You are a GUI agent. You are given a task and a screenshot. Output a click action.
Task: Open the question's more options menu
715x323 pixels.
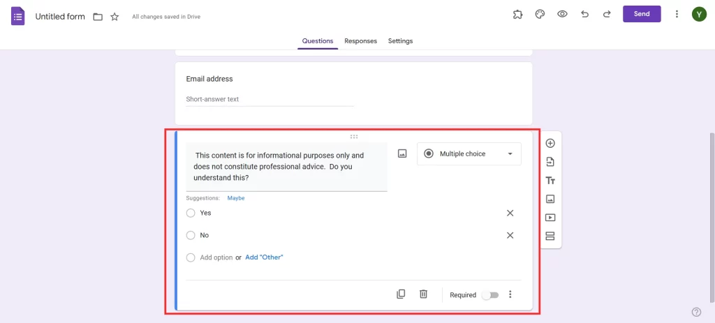point(510,294)
